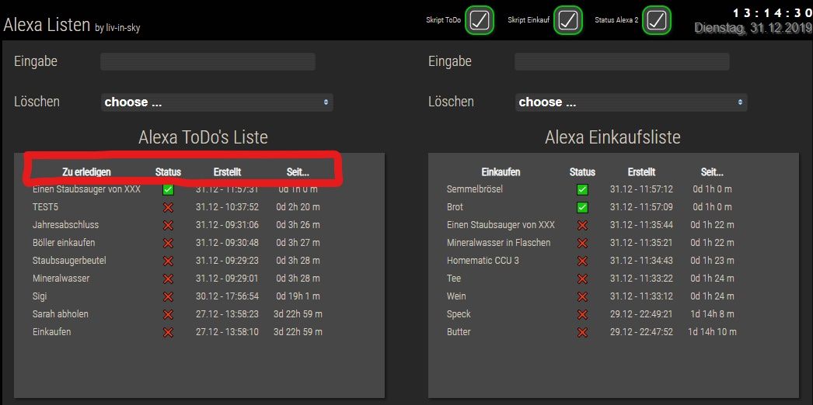
Task: Select Brot shopping entry
Action: (x=455, y=207)
